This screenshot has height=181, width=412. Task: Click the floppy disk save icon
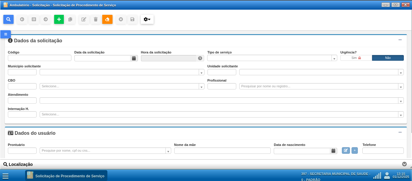click(x=132, y=19)
